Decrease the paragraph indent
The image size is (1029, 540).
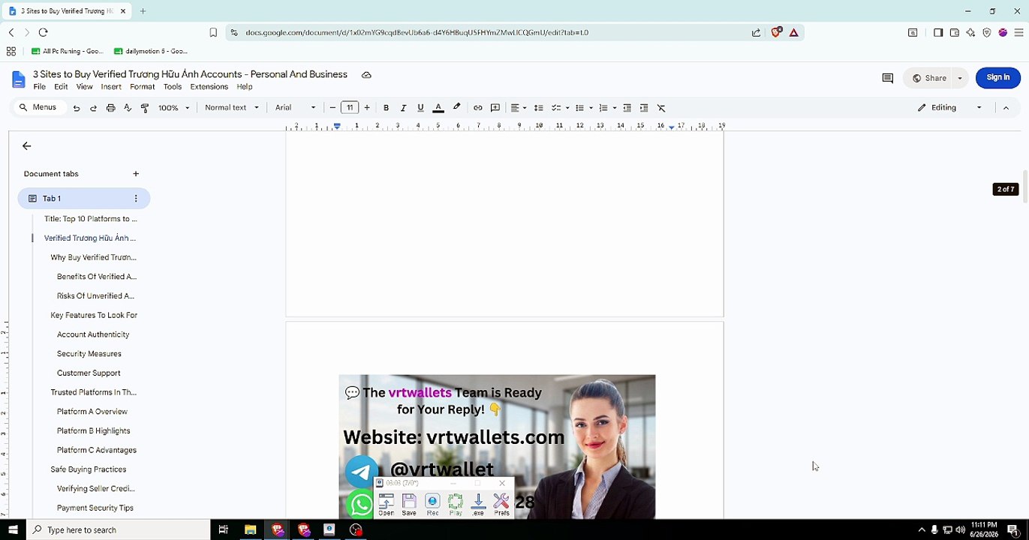(x=627, y=108)
